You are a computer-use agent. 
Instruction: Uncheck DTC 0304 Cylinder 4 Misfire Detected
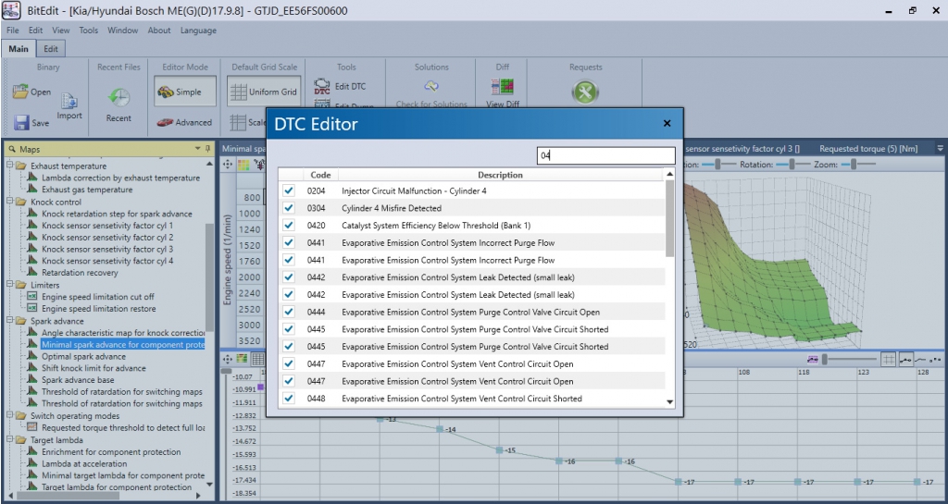[289, 208]
